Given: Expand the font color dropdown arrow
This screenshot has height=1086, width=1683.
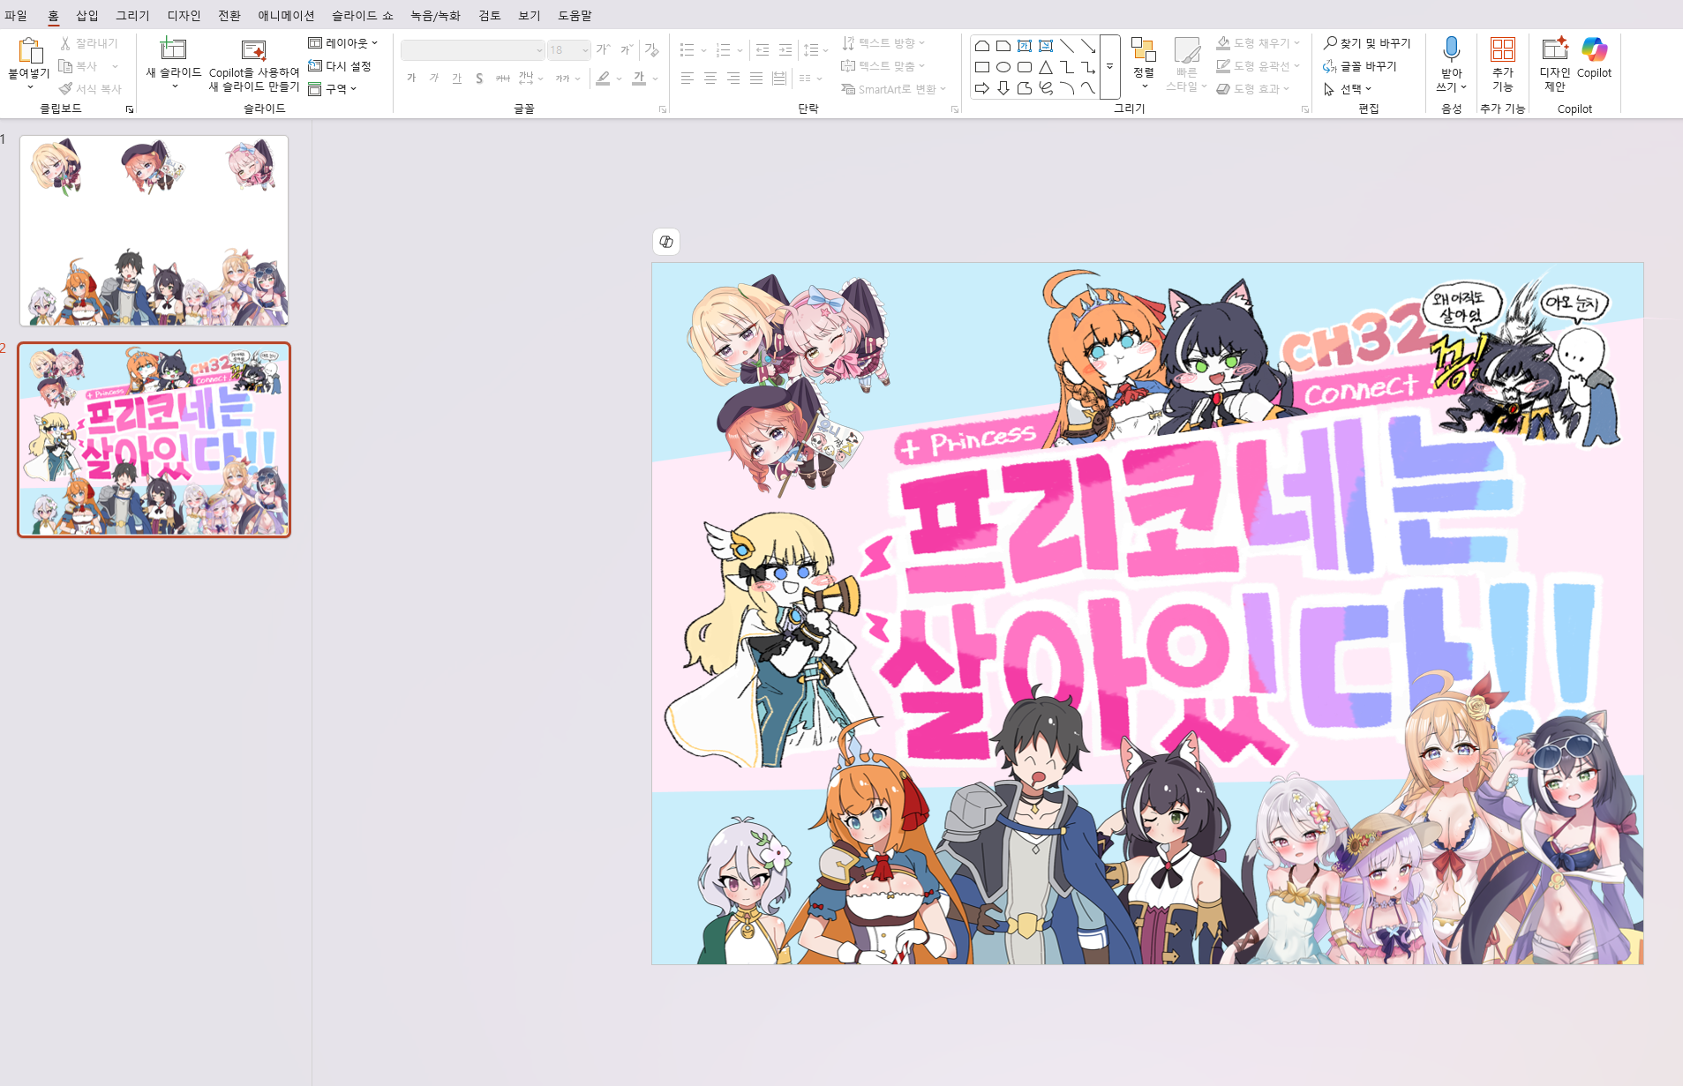Looking at the screenshot, I should pyautogui.click(x=656, y=79).
